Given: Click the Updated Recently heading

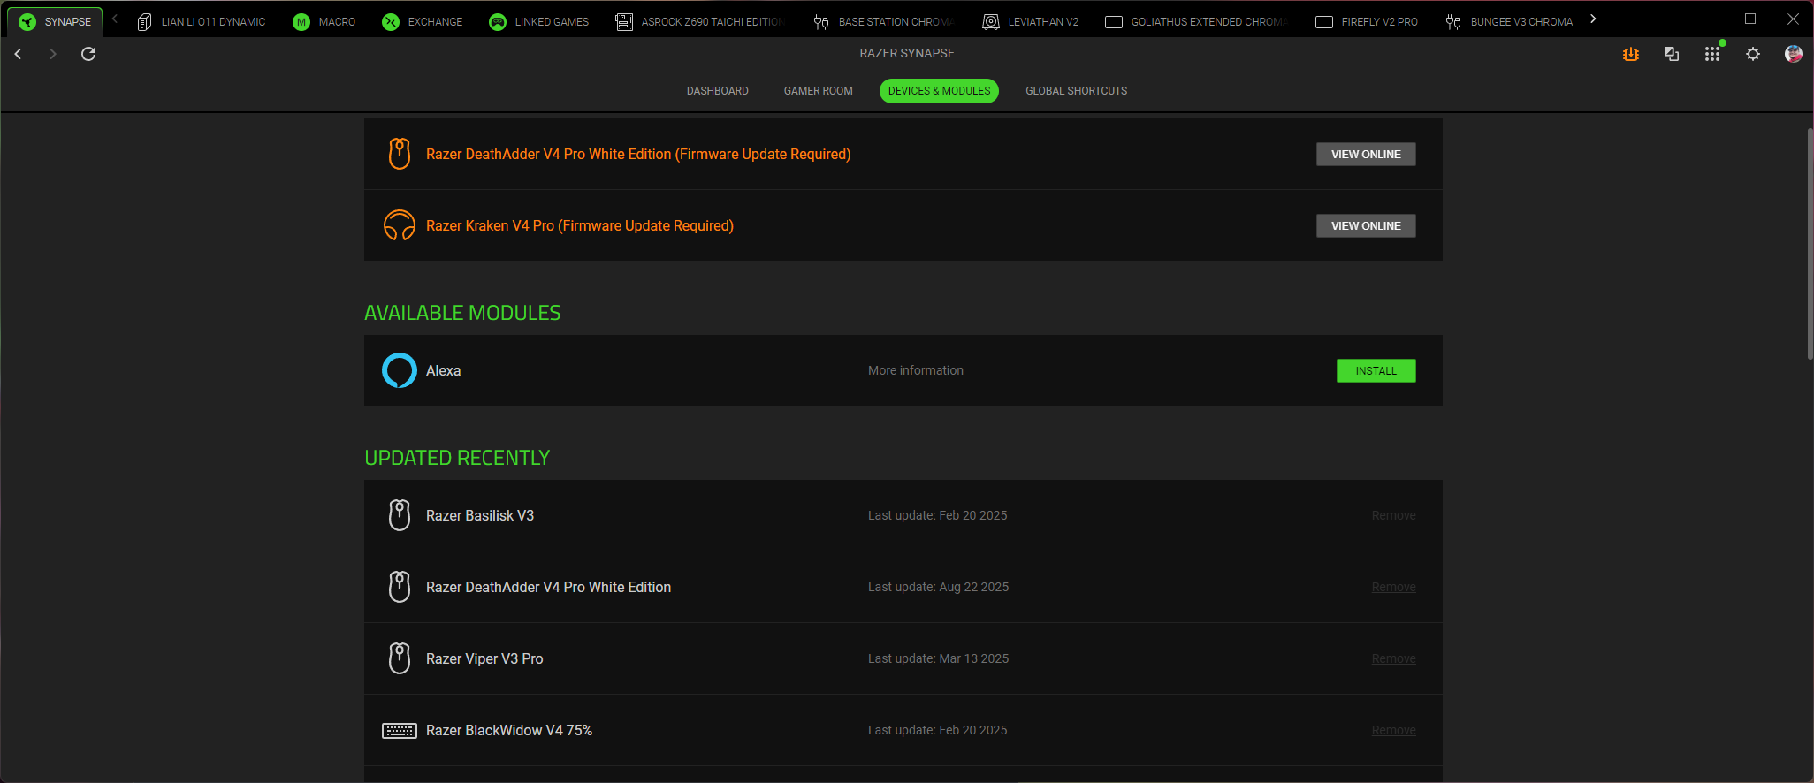Looking at the screenshot, I should pos(457,458).
